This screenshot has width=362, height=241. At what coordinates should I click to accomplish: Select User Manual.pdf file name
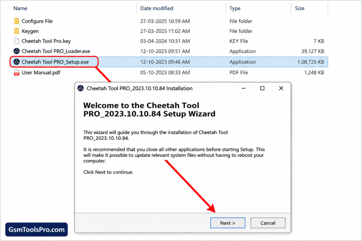coord(41,73)
